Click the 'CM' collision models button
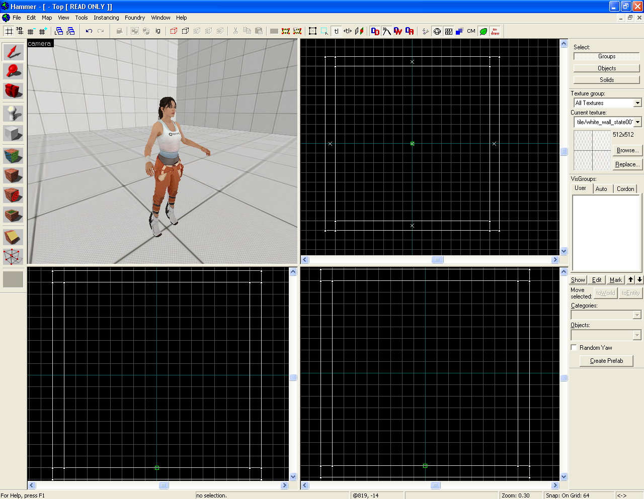 471,31
